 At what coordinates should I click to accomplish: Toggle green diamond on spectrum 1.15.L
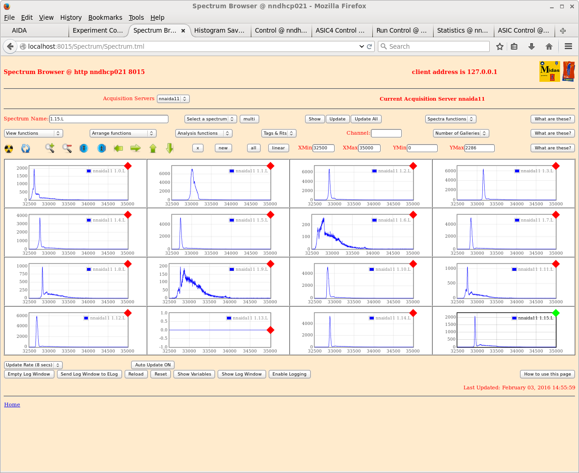556,313
